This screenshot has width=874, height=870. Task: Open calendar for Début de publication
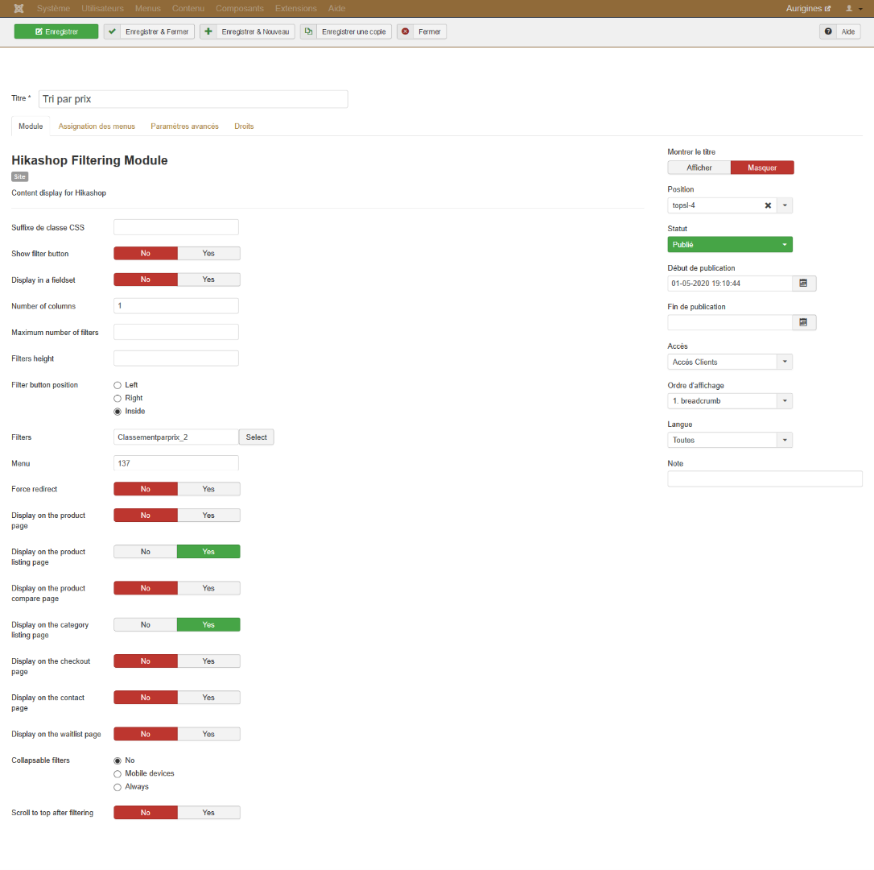click(804, 284)
